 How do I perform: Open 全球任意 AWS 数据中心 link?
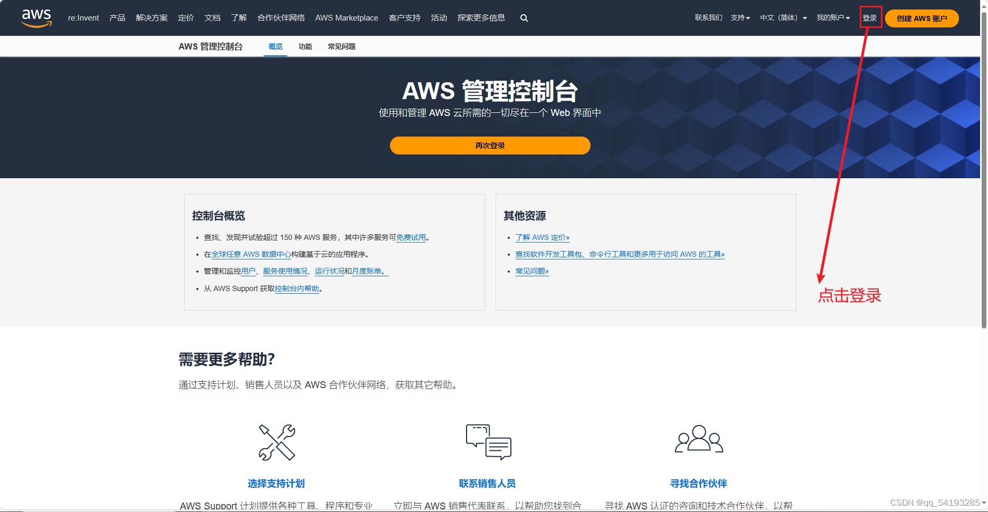(251, 254)
